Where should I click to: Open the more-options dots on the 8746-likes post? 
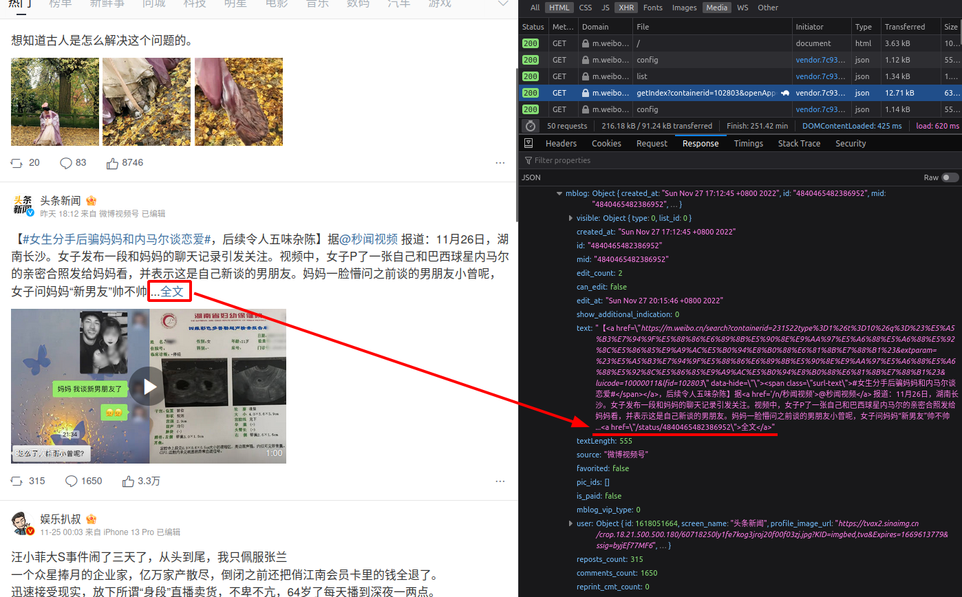coord(500,163)
